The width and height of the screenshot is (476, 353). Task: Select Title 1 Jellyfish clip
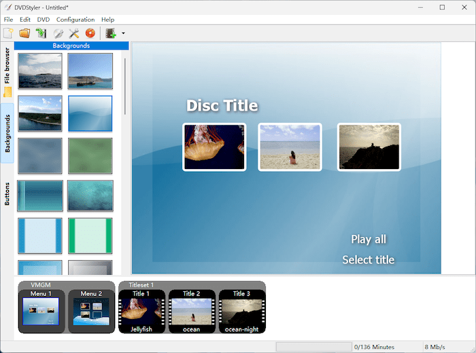141,311
